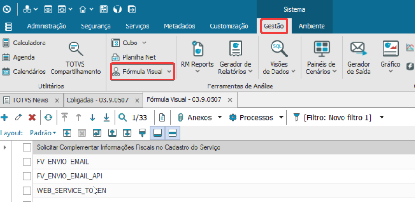This screenshot has width=415, height=202.
Task: Open the Calculadora utility
Action: (x=24, y=43)
